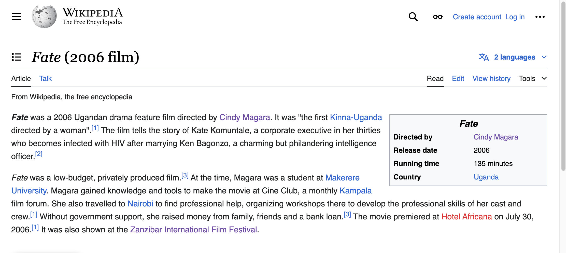Image resolution: width=566 pixels, height=253 pixels.
Task: Click the '135 minutes' running time value
Action: click(493, 164)
